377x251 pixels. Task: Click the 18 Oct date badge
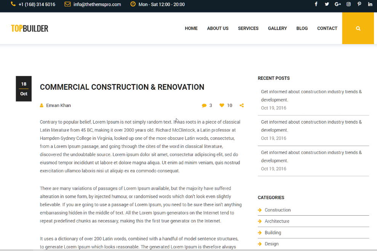tap(24, 89)
